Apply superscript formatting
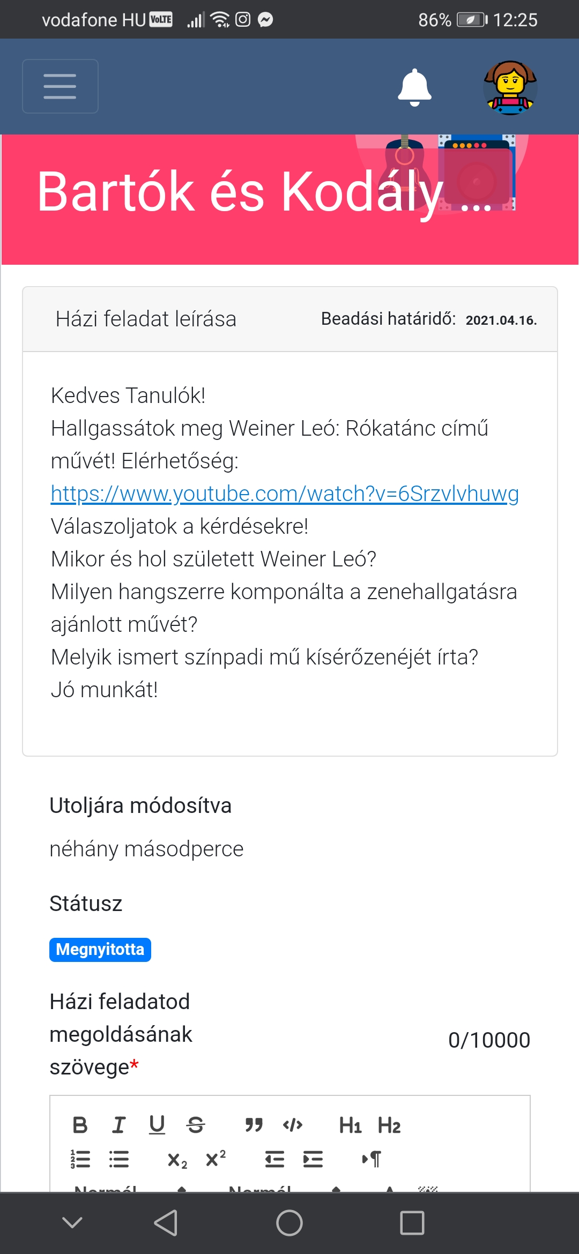The height and width of the screenshot is (1254, 579). pyautogui.click(x=216, y=1159)
